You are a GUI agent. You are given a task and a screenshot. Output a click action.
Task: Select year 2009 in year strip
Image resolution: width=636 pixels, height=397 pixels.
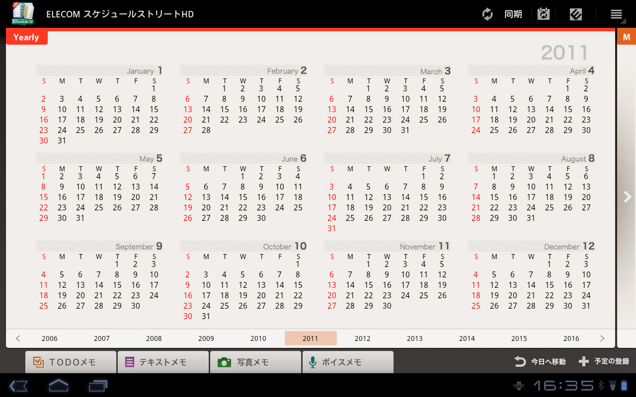click(x=206, y=338)
